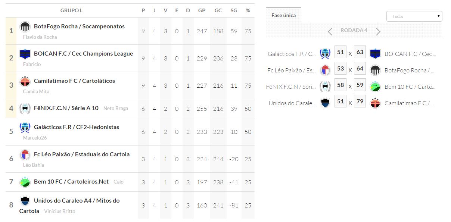Click BotaFogo Rocha crest in standings table
Screen dimensions: 451x222
(25, 27)
